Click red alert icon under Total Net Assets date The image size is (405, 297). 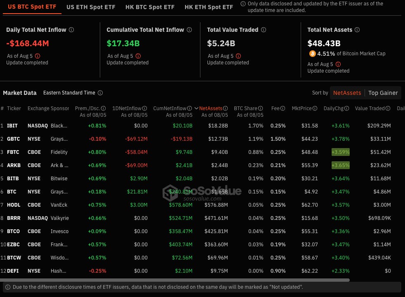tap(338, 64)
